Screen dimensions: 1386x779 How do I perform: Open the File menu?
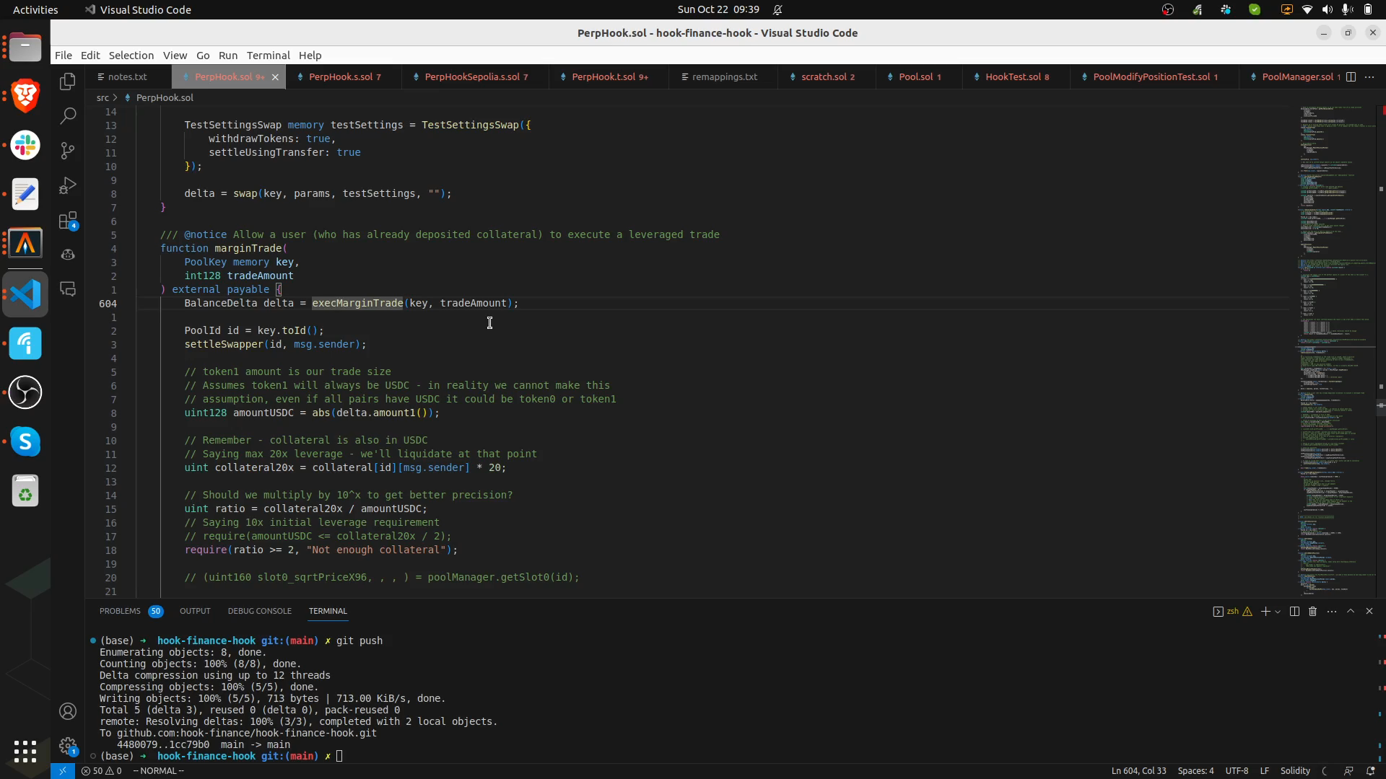(64, 56)
